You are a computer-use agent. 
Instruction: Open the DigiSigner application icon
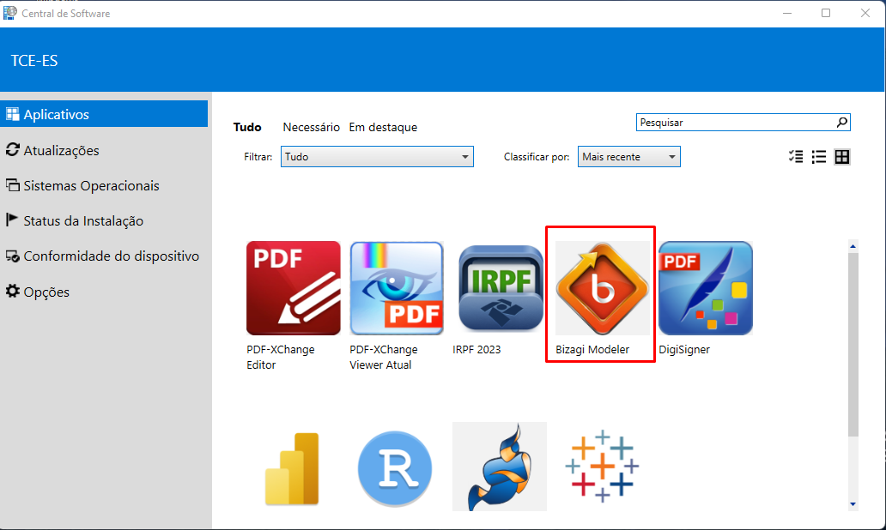point(706,288)
